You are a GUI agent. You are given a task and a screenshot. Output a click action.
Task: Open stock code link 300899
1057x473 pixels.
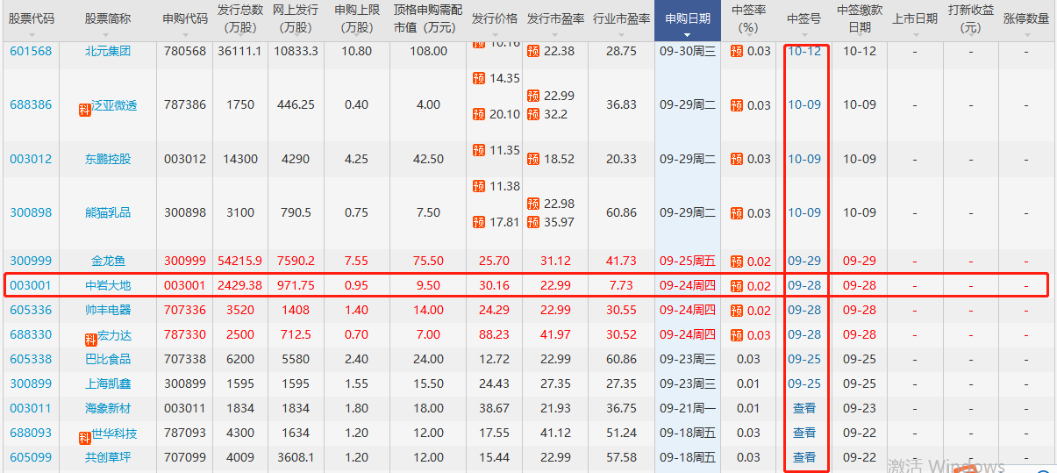(31, 383)
